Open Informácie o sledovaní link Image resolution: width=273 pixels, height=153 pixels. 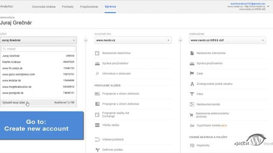coord(116,74)
